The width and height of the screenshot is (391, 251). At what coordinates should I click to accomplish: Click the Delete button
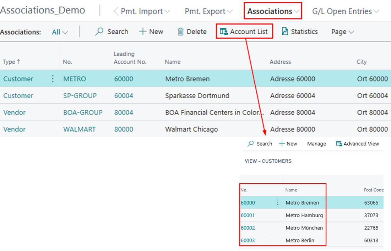(192, 32)
